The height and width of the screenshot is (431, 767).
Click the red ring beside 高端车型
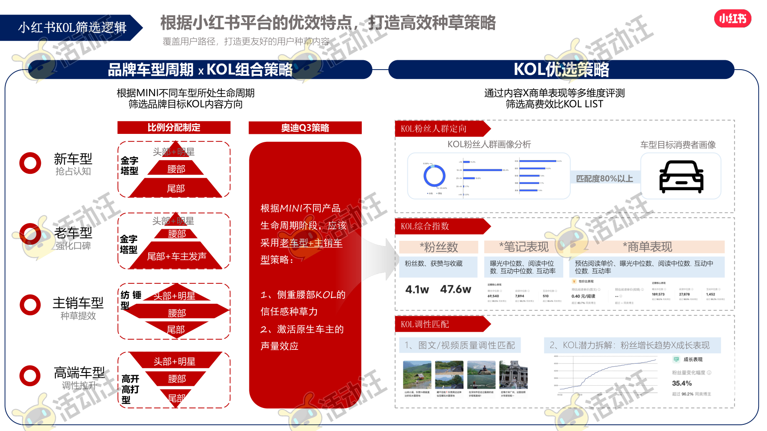[x=30, y=376]
